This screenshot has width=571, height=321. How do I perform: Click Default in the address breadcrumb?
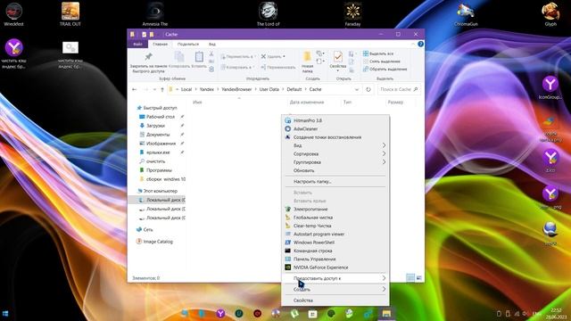pyautogui.click(x=294, y=89)
